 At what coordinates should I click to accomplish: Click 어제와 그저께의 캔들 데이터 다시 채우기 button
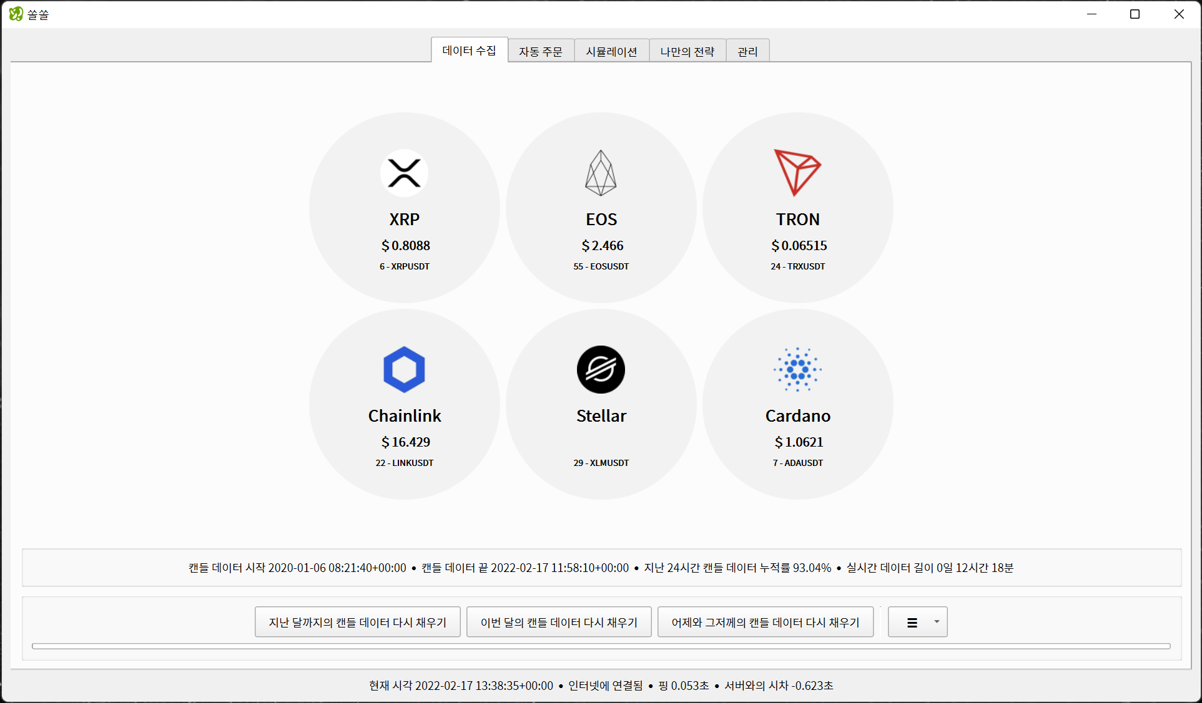[766, 622]
